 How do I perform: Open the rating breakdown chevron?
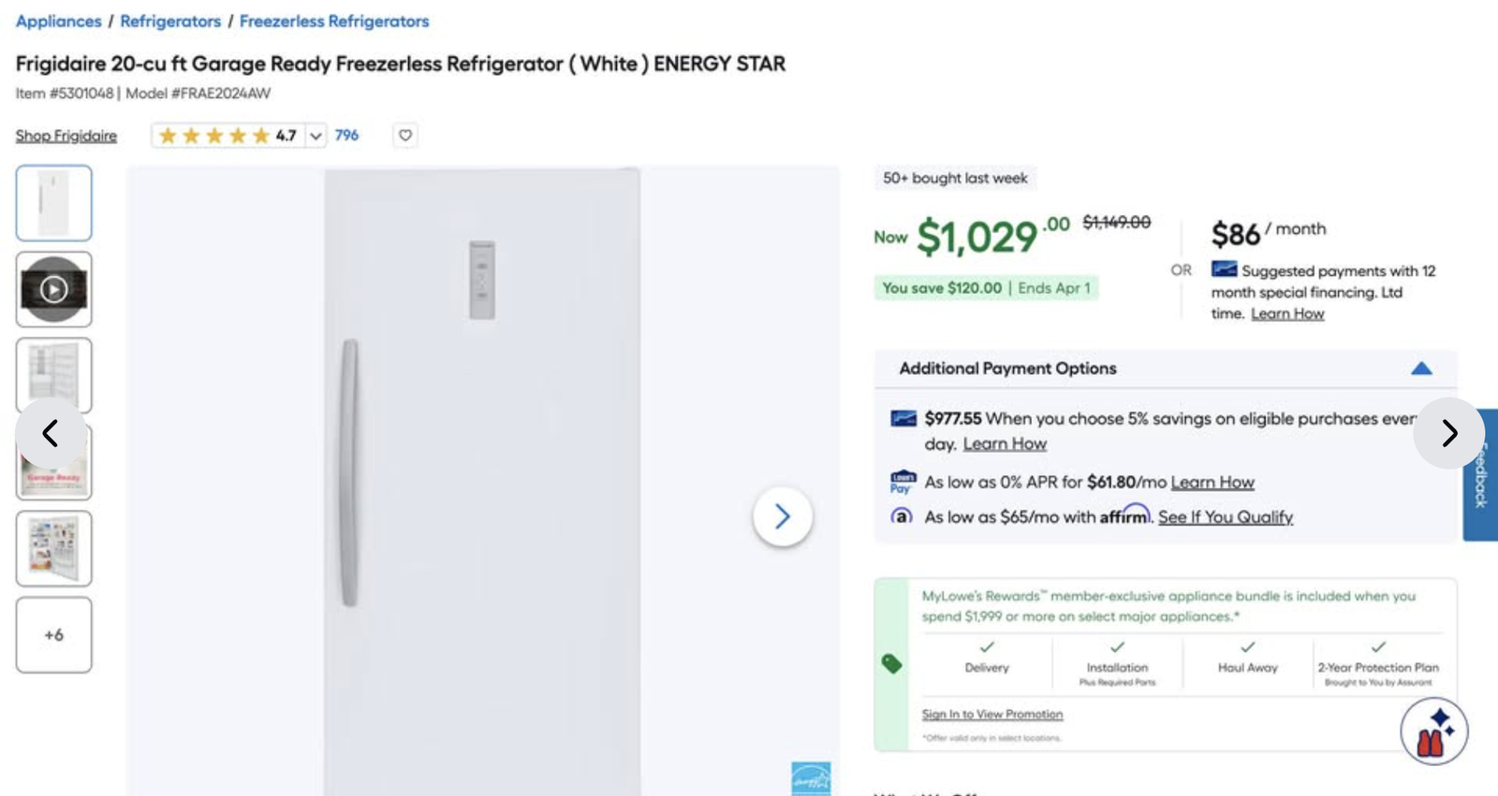click(316, 136)
